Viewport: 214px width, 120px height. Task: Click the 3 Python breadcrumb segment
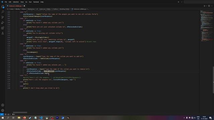[55, 9]
